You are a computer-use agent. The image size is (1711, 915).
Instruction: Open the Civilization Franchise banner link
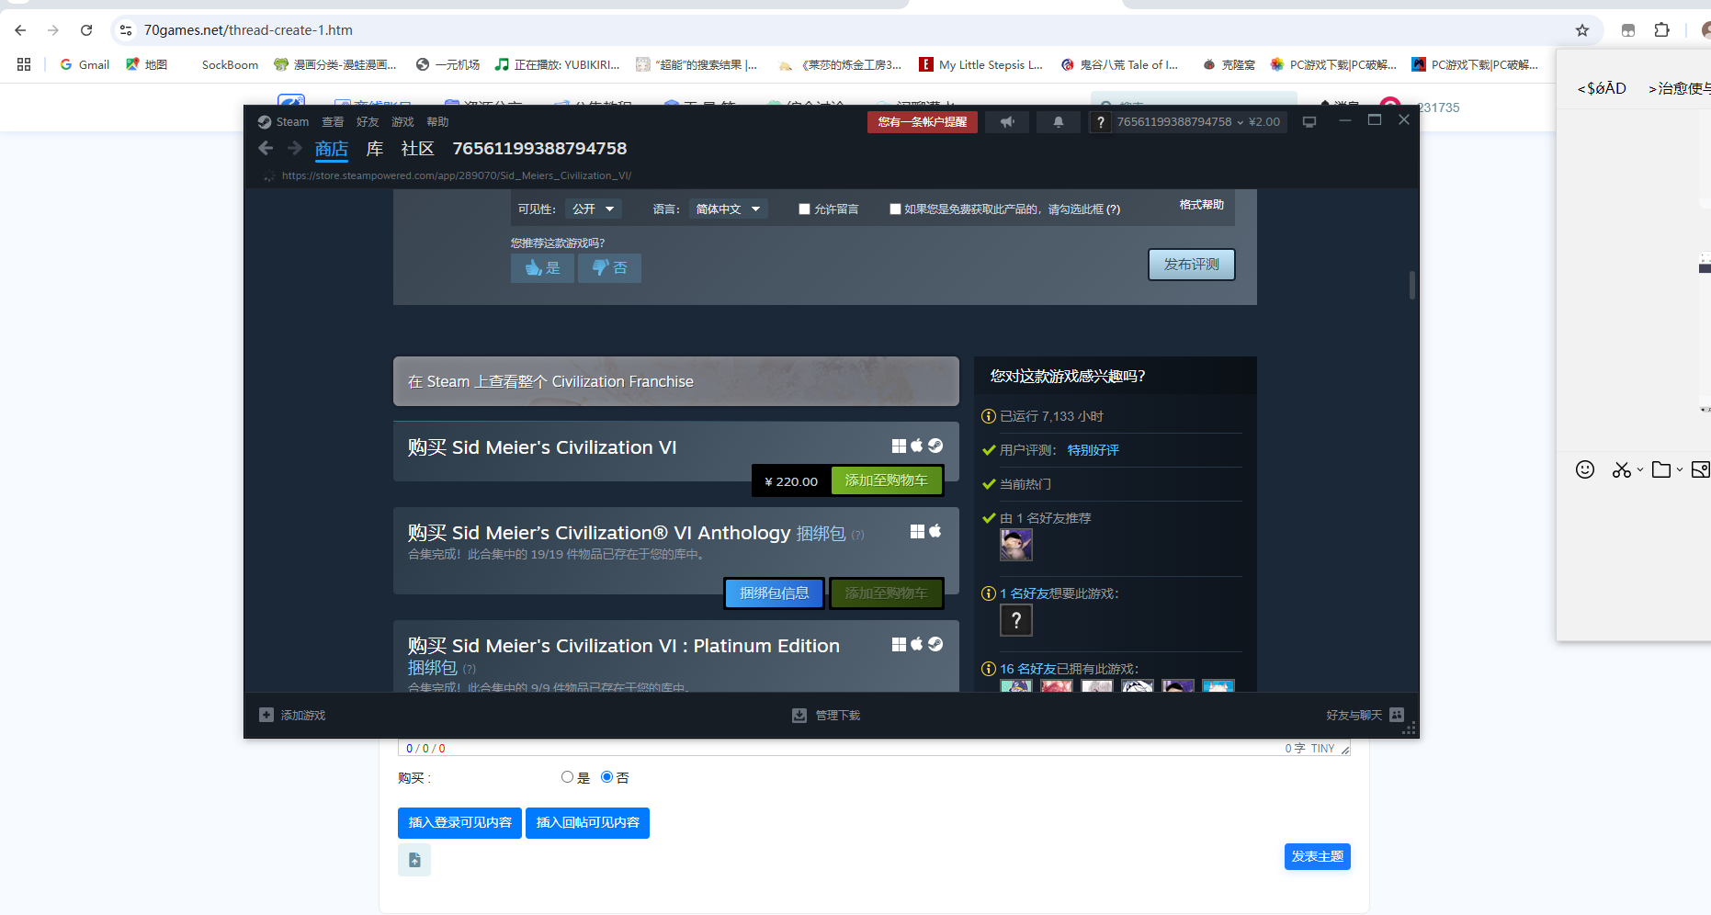pyautogui.click(x=675, y=381)
